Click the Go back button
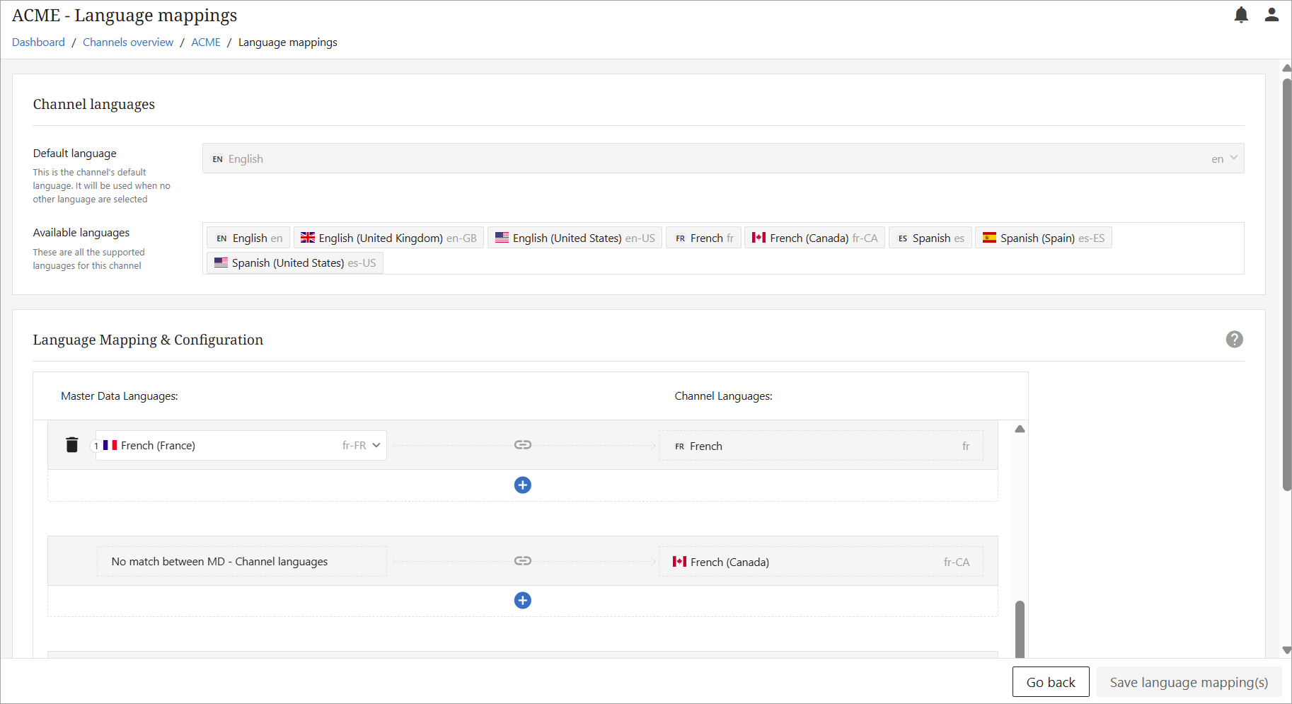The height and width of the screenshot is (704, 1292). [x=1050, y=682]
